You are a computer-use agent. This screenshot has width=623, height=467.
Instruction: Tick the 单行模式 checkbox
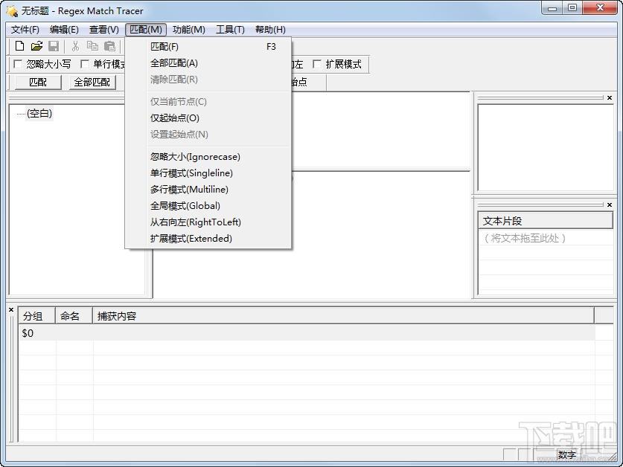[x=85, y=65]
